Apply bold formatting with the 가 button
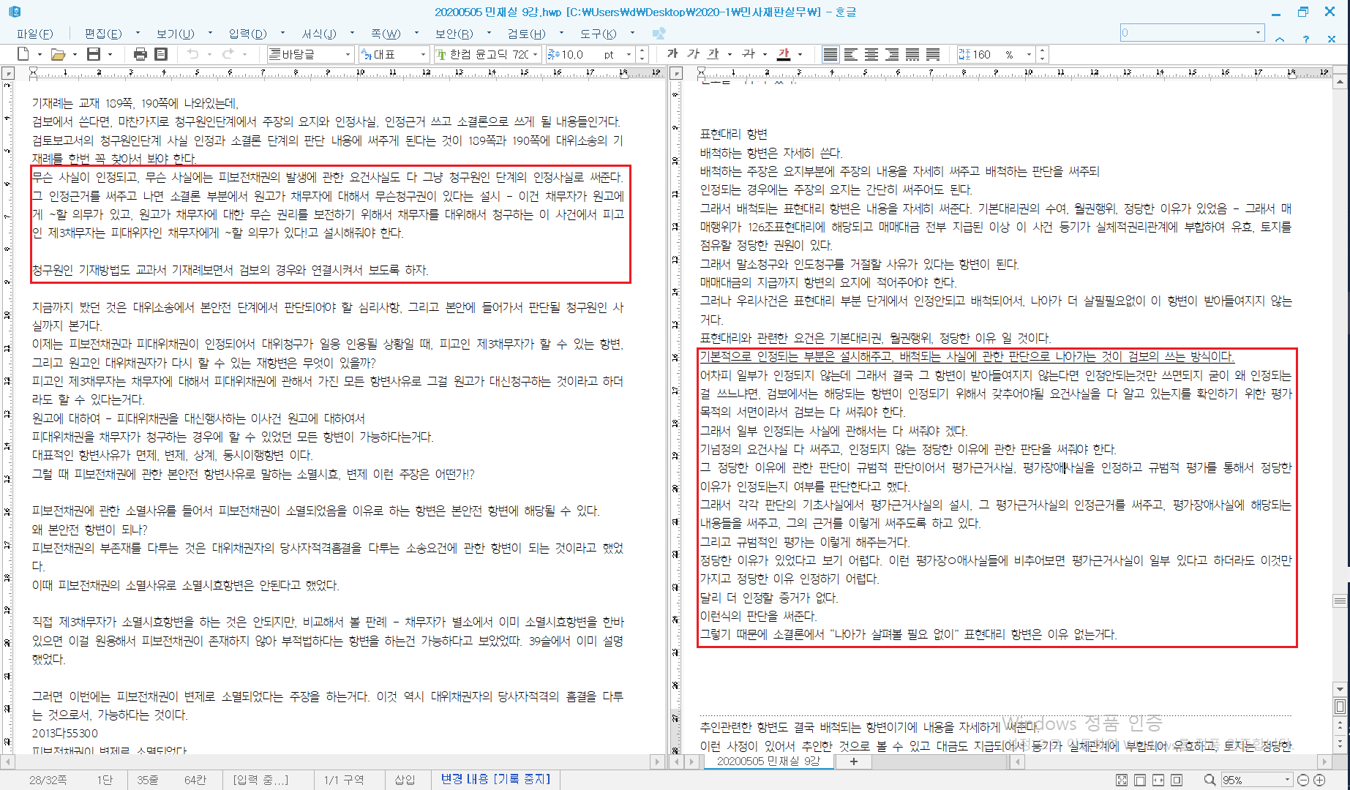This screenshot has height=790, width=1350. point(672,54)
